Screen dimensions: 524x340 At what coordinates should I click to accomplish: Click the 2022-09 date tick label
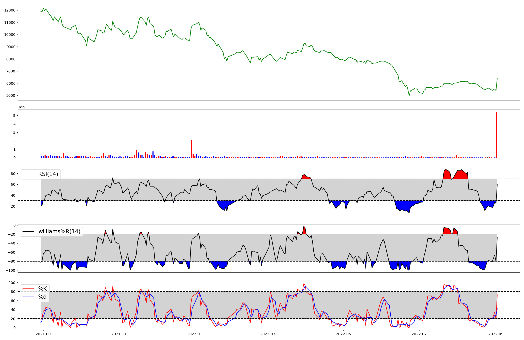point(496,334)
